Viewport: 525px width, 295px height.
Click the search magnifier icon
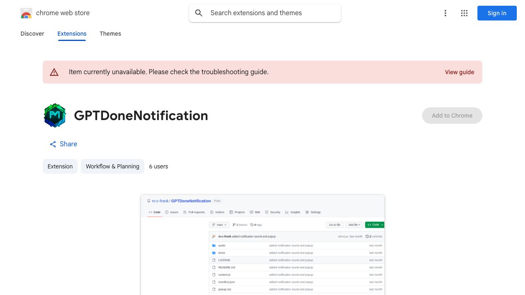(x=199, y=13)
